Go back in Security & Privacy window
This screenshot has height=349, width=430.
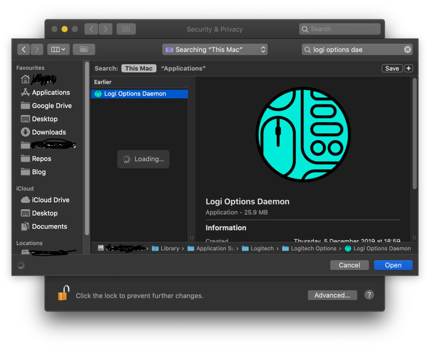tap(91, 29)
